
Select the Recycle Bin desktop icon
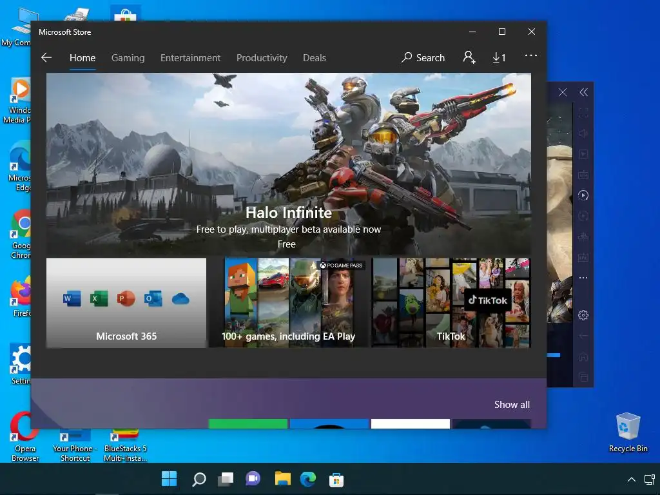pos(628,432)
